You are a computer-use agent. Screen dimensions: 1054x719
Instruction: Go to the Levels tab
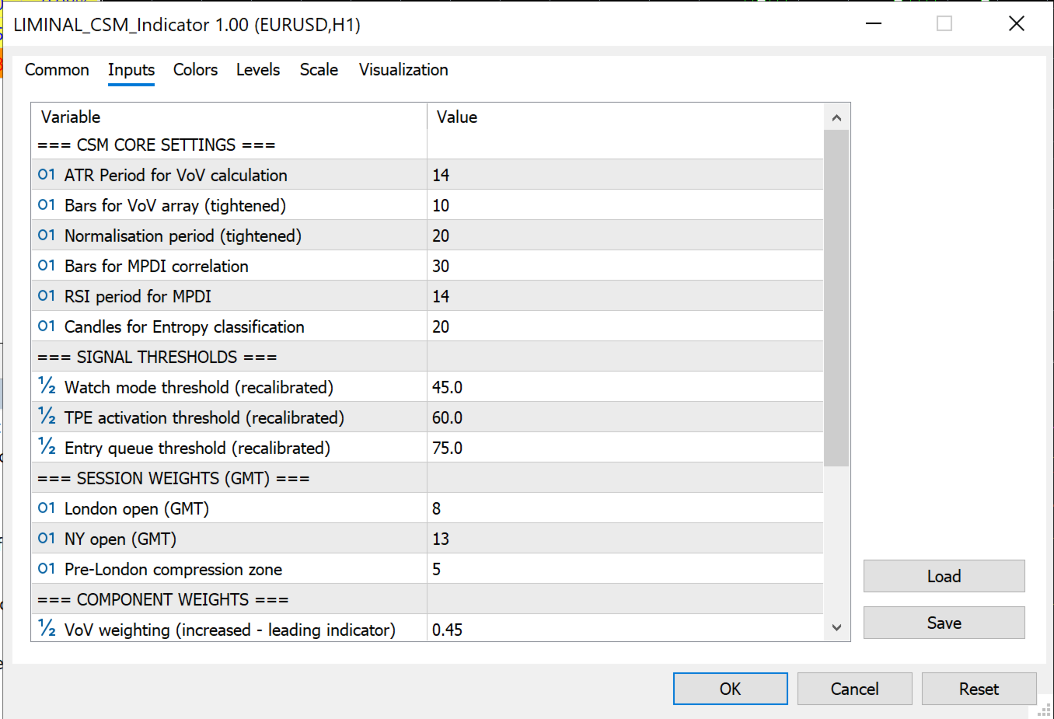coord(258,70)
